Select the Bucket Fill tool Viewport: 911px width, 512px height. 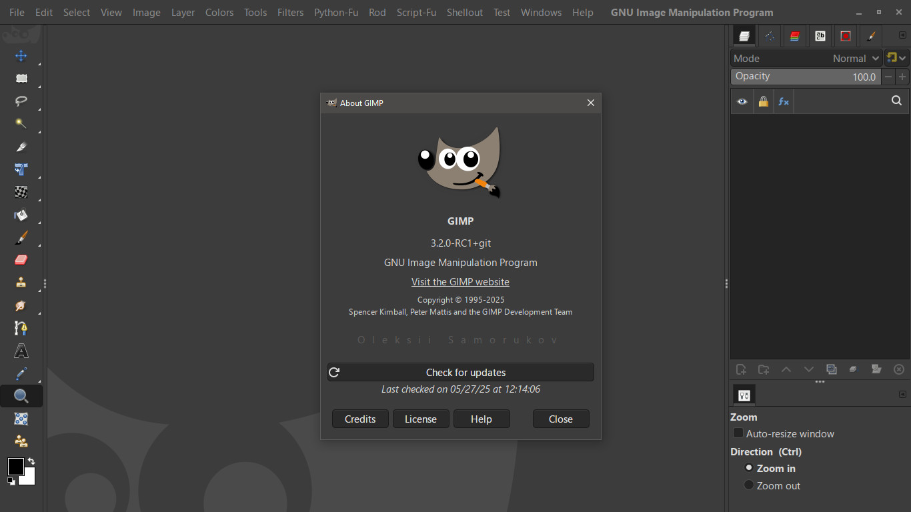coord(21,215)
